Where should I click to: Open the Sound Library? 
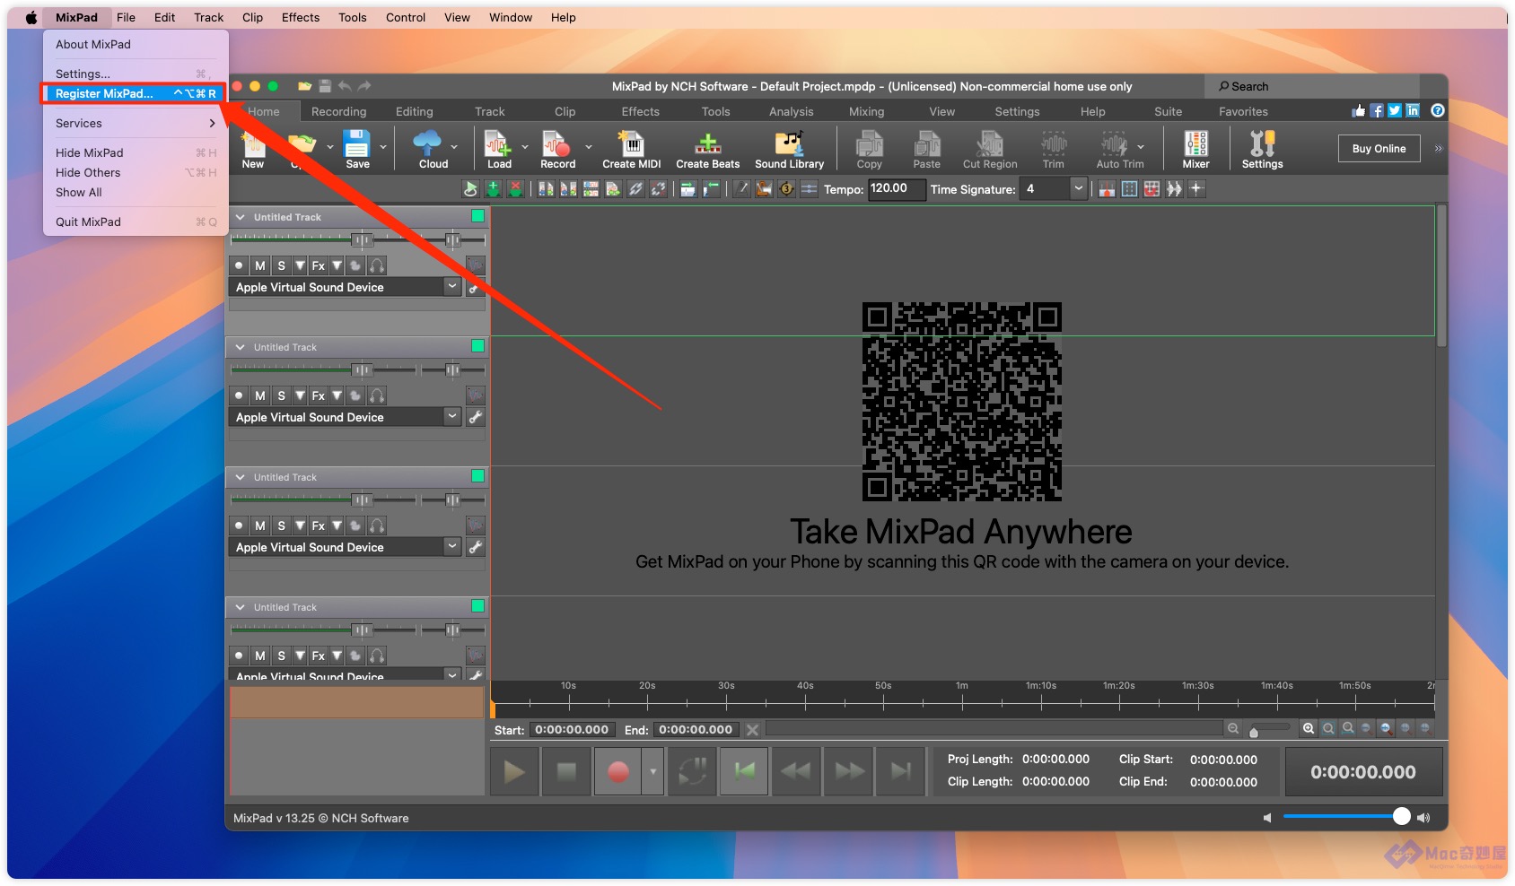point(789,149)
